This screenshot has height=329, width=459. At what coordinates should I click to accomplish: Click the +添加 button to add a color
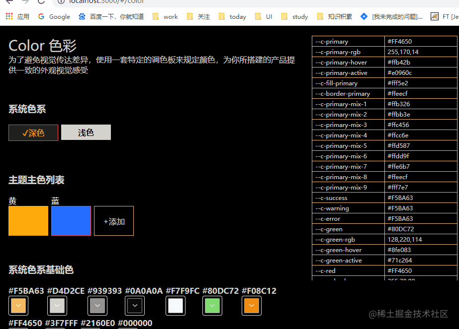click(x=113, y=220)
